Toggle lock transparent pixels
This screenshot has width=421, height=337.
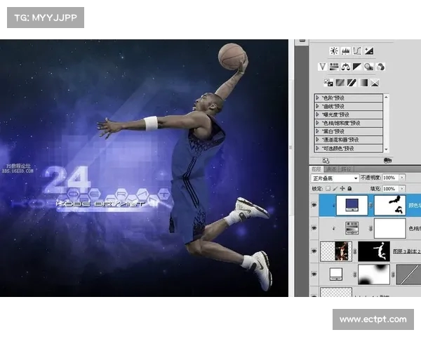(328, 189)
